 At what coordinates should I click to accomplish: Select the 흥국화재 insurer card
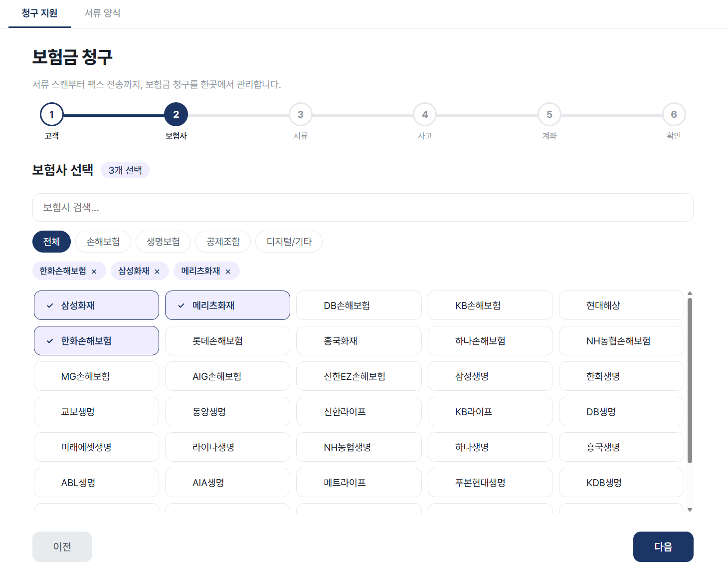(x=359, y=341)
